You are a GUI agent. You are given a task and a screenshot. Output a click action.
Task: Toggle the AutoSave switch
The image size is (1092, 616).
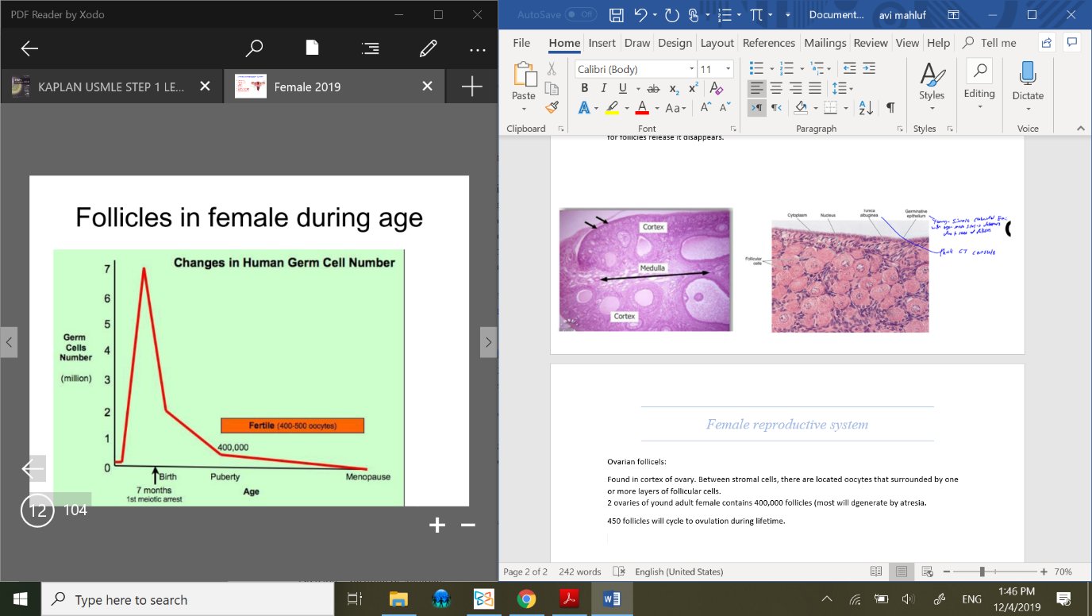tap(580, 15)
